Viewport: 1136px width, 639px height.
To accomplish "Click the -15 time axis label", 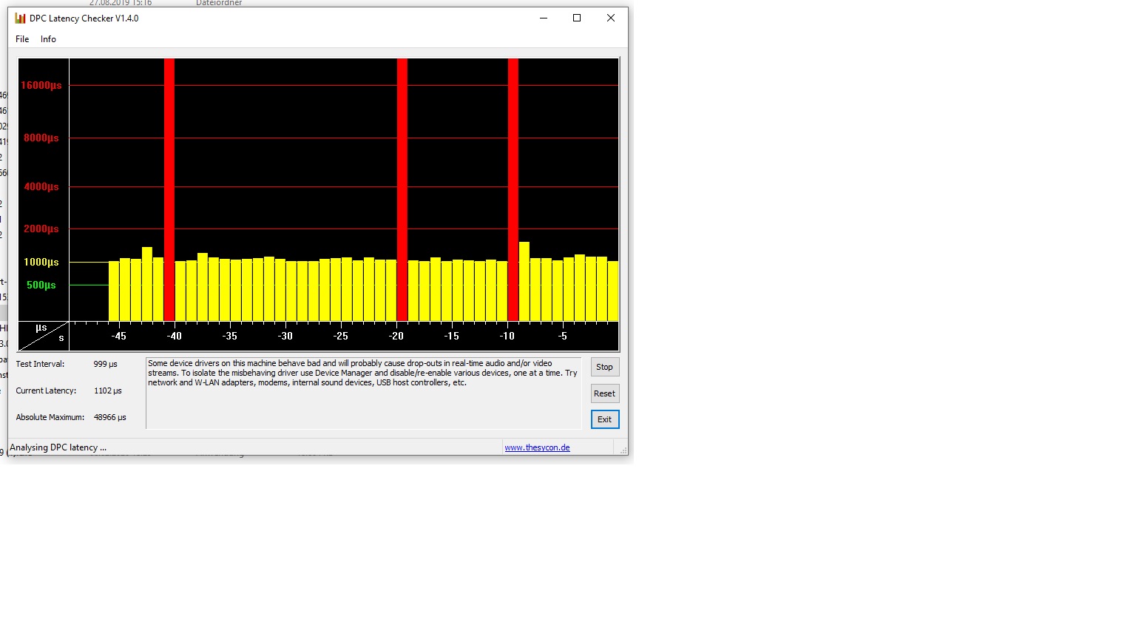I will pyautogui.click(x=451, y=336).
